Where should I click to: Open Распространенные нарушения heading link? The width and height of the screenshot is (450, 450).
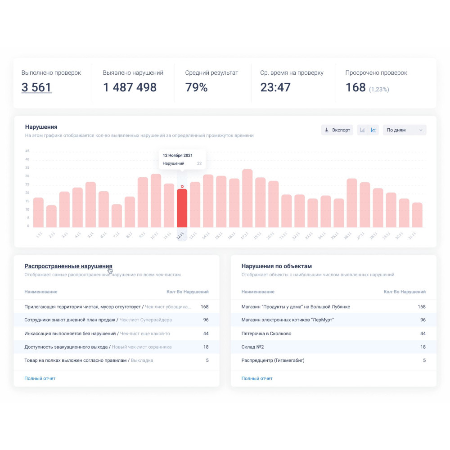coord(68,266)
